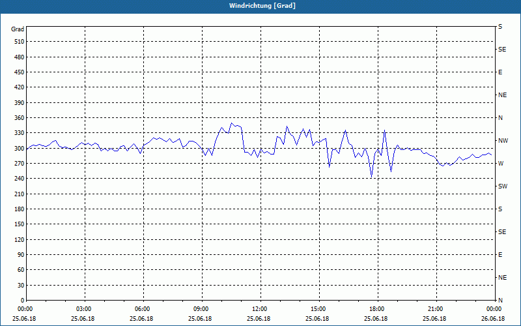This screenshot has height=326, width=521.
Task: Select the E compass label beside 450 gridline
Action: 500,72
